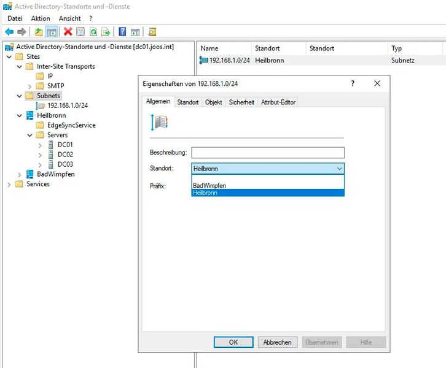Toggle the Show/Hide console tree icon
The height and width of the screenshot is (368, 446).
pyautogui.click(x=52, y=32)
